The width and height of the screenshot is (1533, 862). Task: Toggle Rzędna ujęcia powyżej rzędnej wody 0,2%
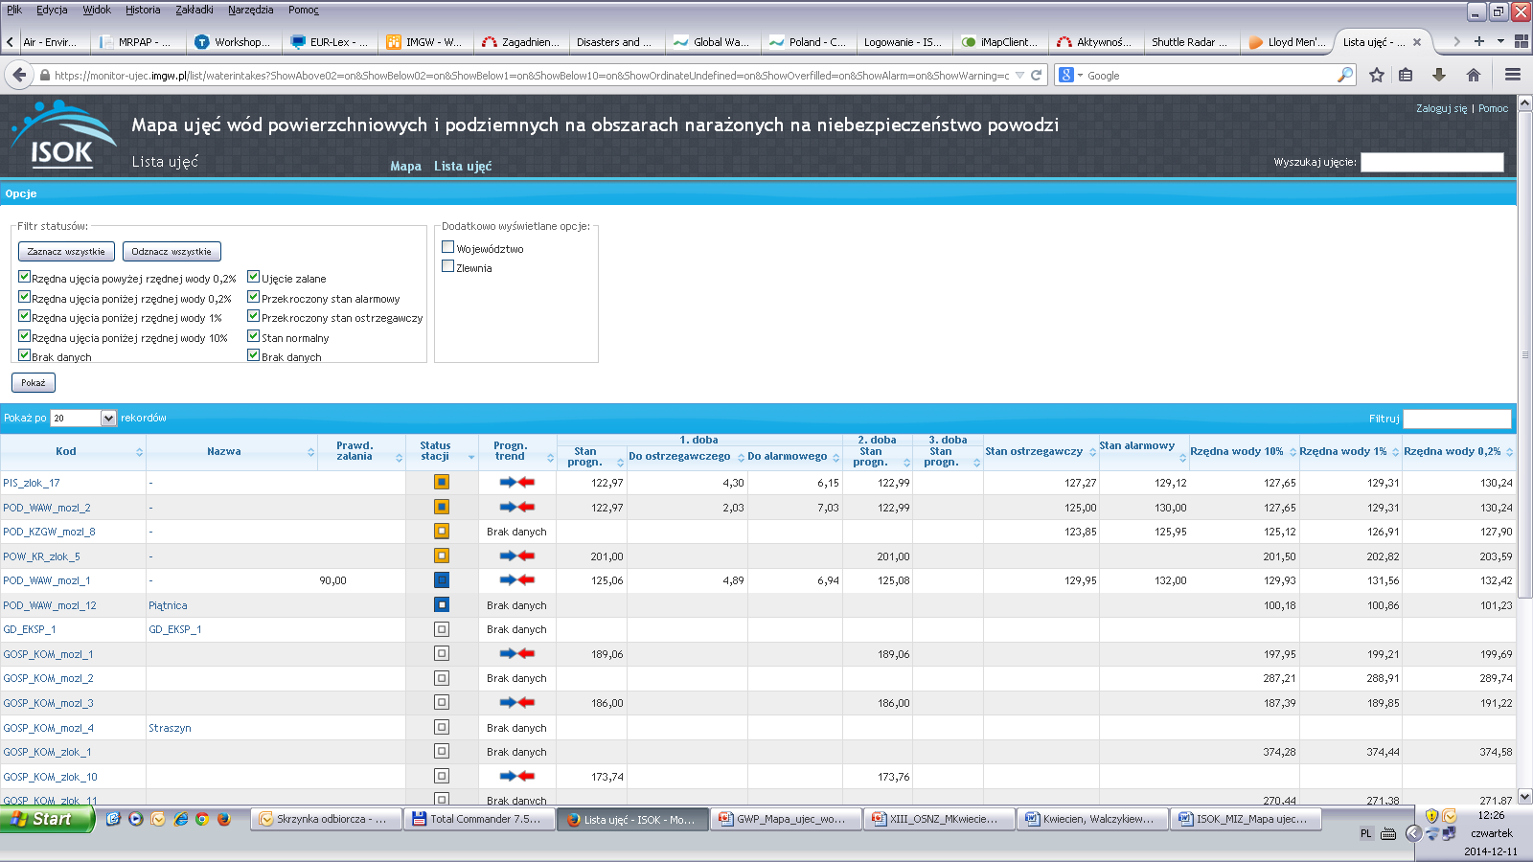click(x=25, y=276)
